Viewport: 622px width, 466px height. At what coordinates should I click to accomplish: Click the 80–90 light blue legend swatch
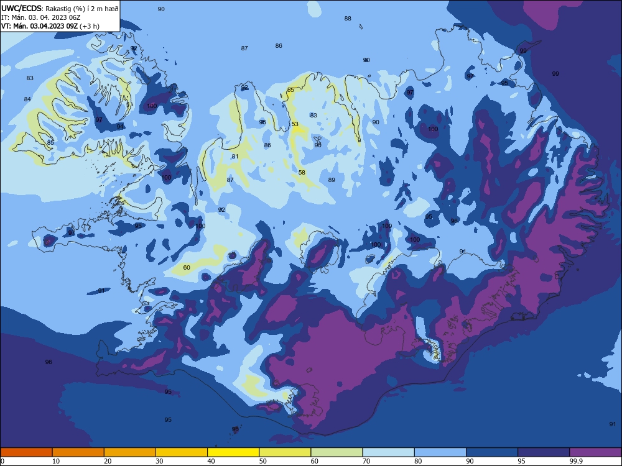point(440,452)
